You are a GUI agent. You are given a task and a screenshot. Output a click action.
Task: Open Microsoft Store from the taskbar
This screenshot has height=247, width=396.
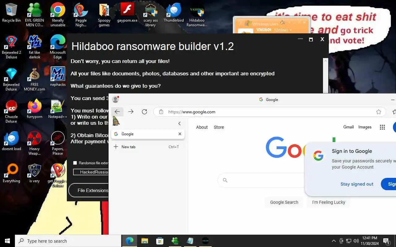point(160,241)
